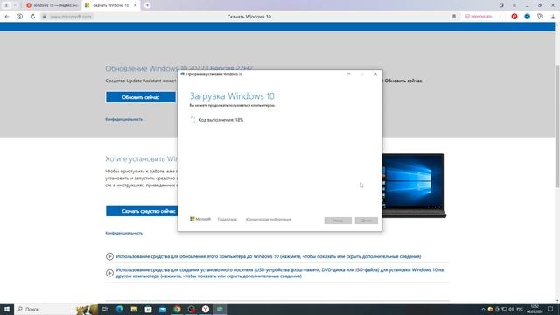Open the network tray icon
The height and width of the screenshot is (315, 560).
pos(504,309)
